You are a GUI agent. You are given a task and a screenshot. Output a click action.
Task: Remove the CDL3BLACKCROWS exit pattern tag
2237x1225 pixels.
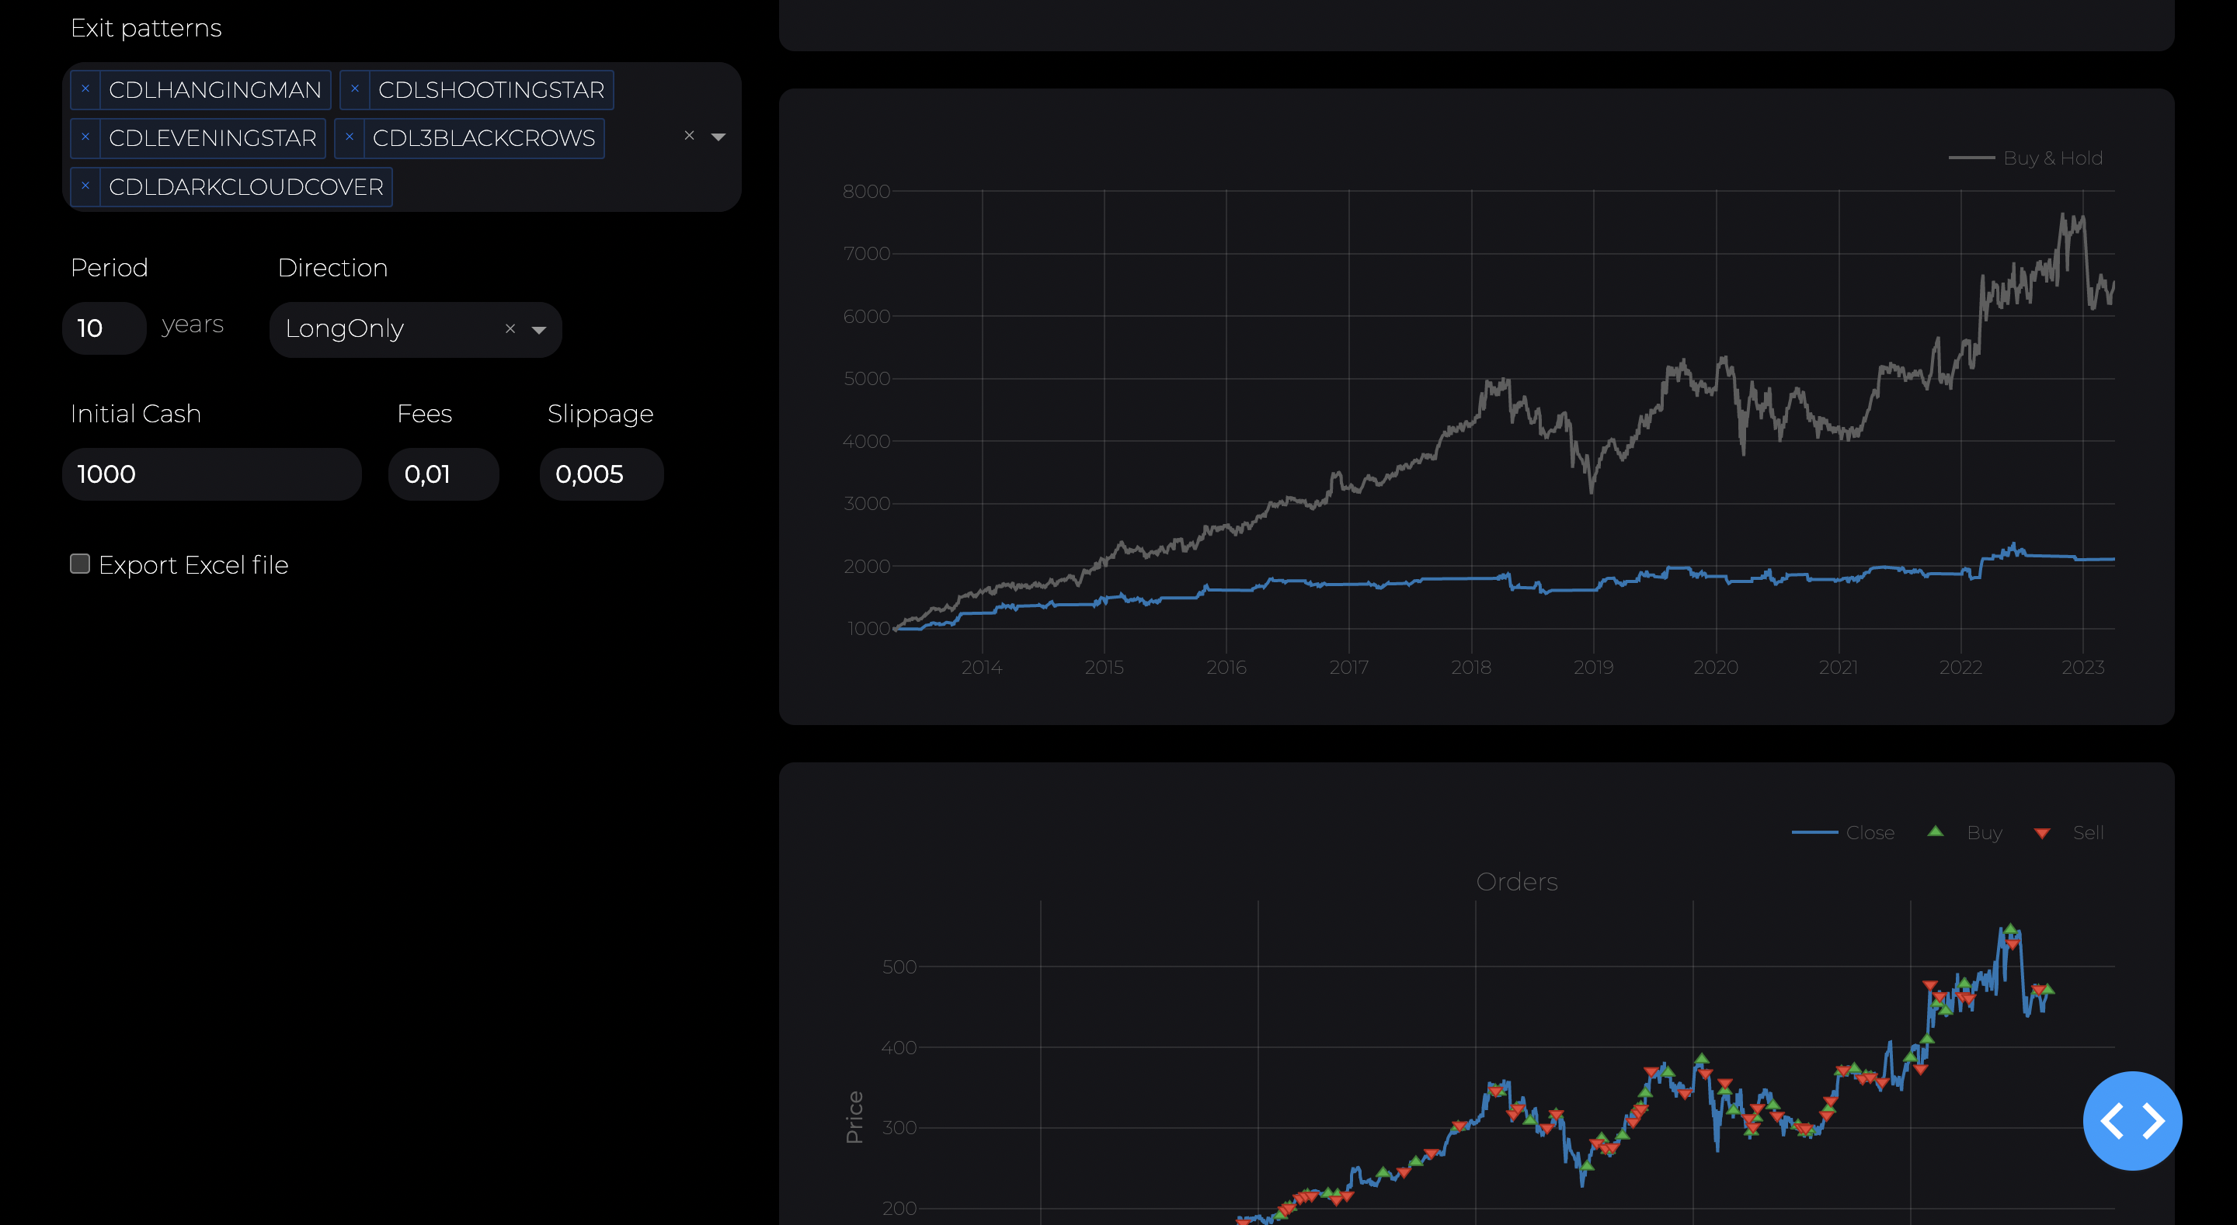point(351,137)
